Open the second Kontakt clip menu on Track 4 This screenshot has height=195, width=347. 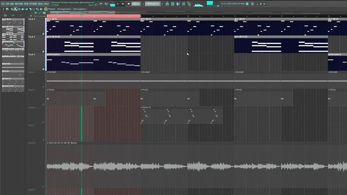142,72
